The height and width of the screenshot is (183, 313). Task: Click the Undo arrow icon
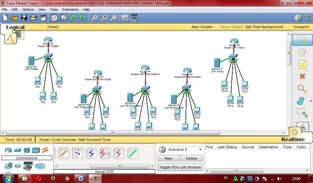coord(73,18)
